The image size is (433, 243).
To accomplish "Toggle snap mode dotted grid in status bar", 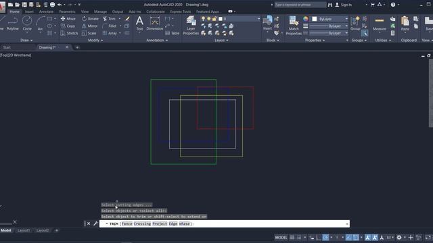I will tap(299, 237).
